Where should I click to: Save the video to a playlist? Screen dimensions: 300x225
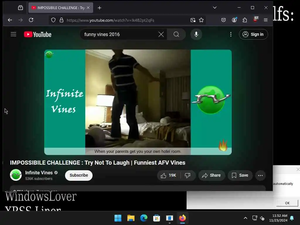click(240, 175)
